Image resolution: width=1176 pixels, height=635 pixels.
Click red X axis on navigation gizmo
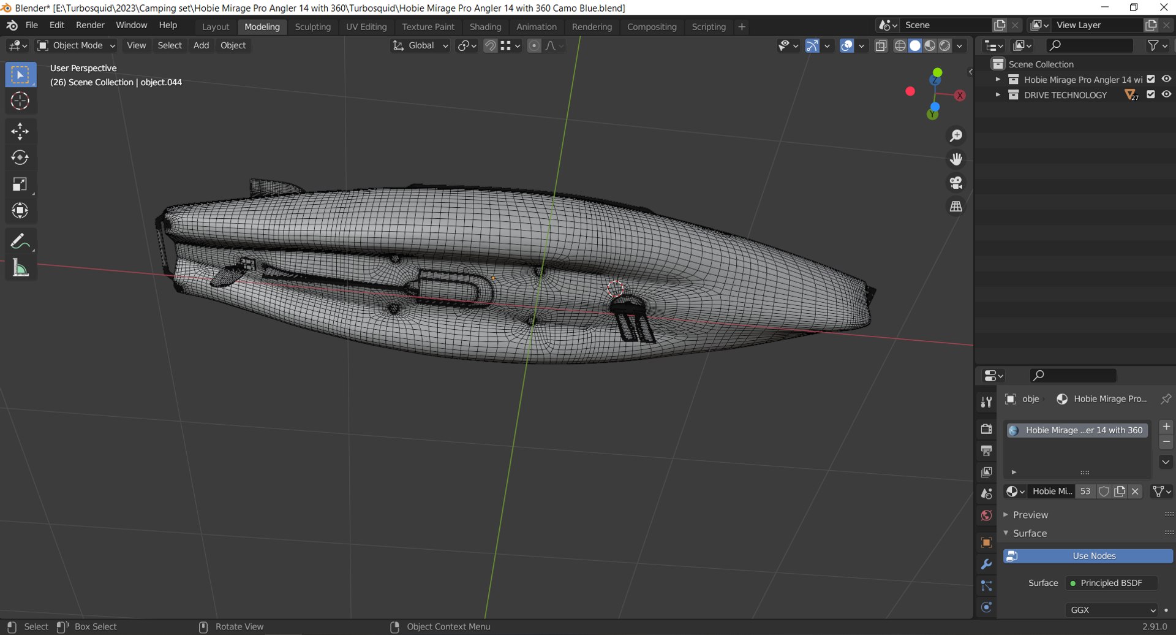[x=960, y=96]
